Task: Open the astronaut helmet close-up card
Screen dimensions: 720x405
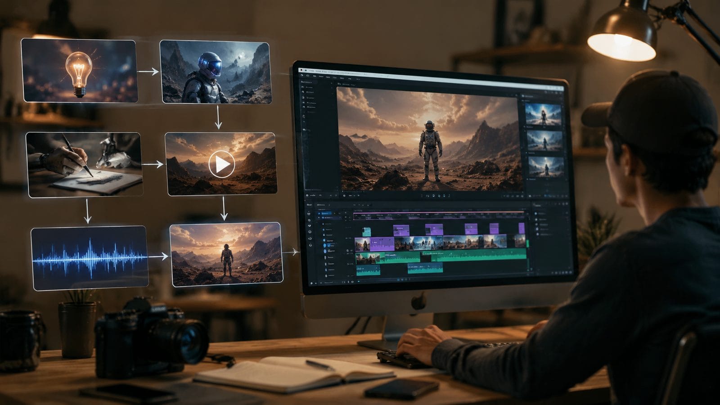Action: pyautogui.click(x=216, y=72)
